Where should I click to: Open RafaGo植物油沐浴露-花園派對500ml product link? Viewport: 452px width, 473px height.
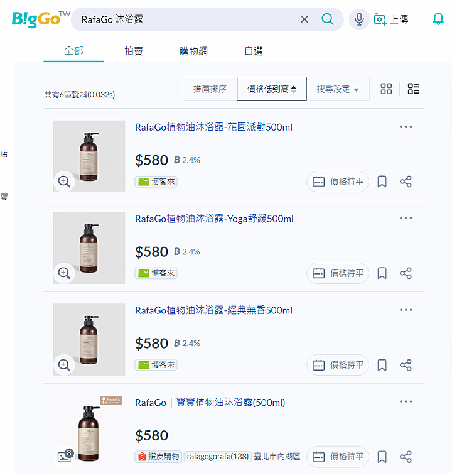pyautogui.click(x=213, y=128)
